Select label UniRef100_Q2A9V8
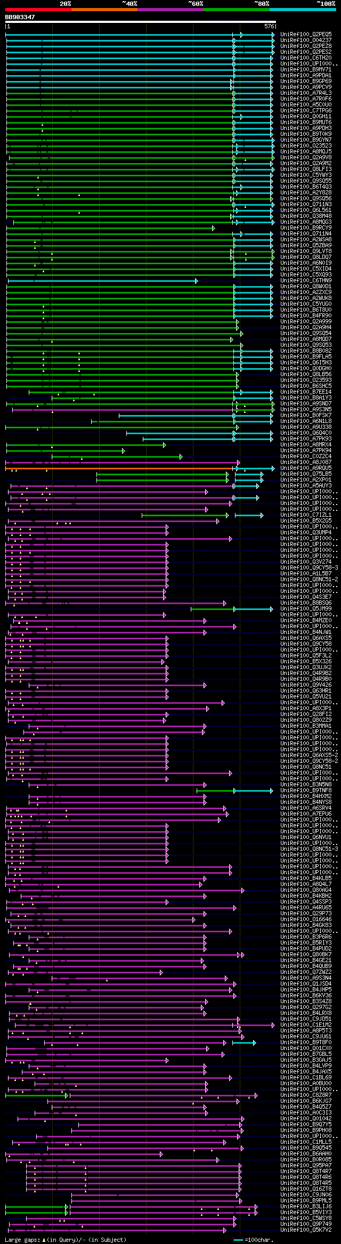Screen dimensions: 341x1244 [306, 157]
